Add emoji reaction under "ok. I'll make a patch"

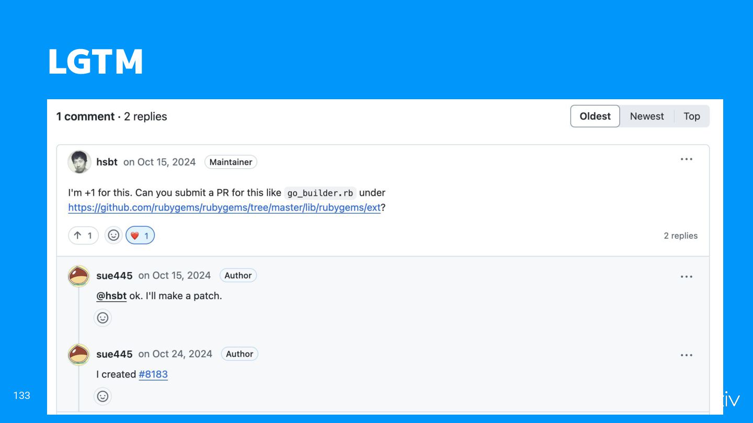pos(103,318)
